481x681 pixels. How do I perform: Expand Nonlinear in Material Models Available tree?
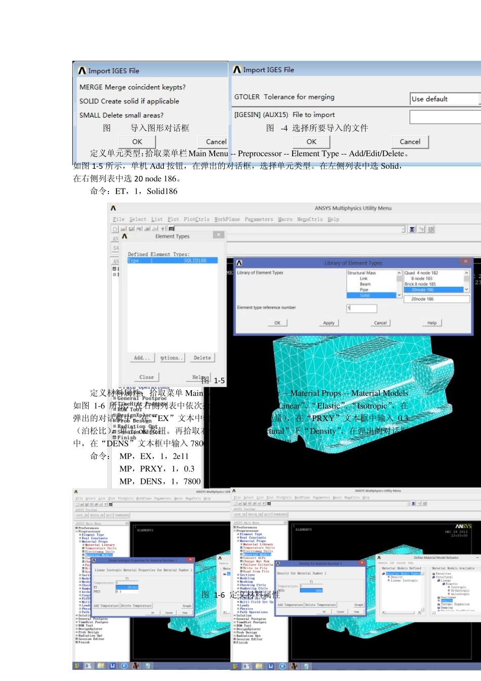coord(438,597)
